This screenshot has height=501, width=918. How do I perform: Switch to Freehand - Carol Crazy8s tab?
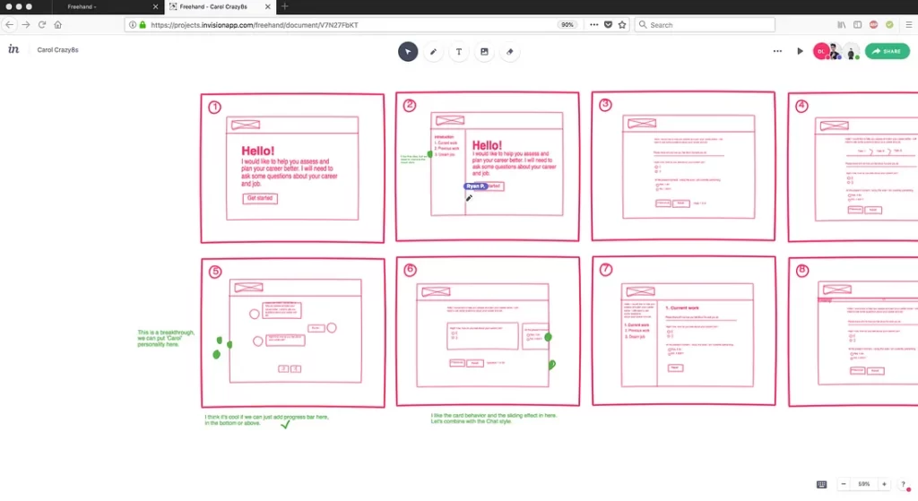coord(220,7)
